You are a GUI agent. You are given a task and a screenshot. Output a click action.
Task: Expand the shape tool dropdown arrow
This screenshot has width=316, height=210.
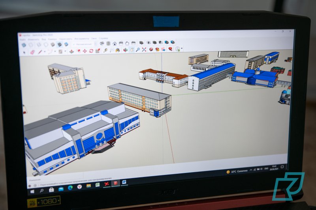pyautogui.click(x=66, y=51)
